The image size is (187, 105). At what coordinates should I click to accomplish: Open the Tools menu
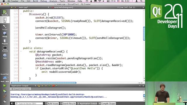pyautogui.click(x=62, y=1)
